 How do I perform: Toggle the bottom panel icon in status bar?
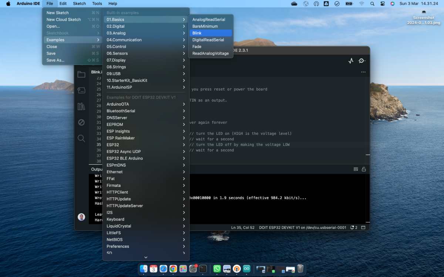[x=363, y=228]
